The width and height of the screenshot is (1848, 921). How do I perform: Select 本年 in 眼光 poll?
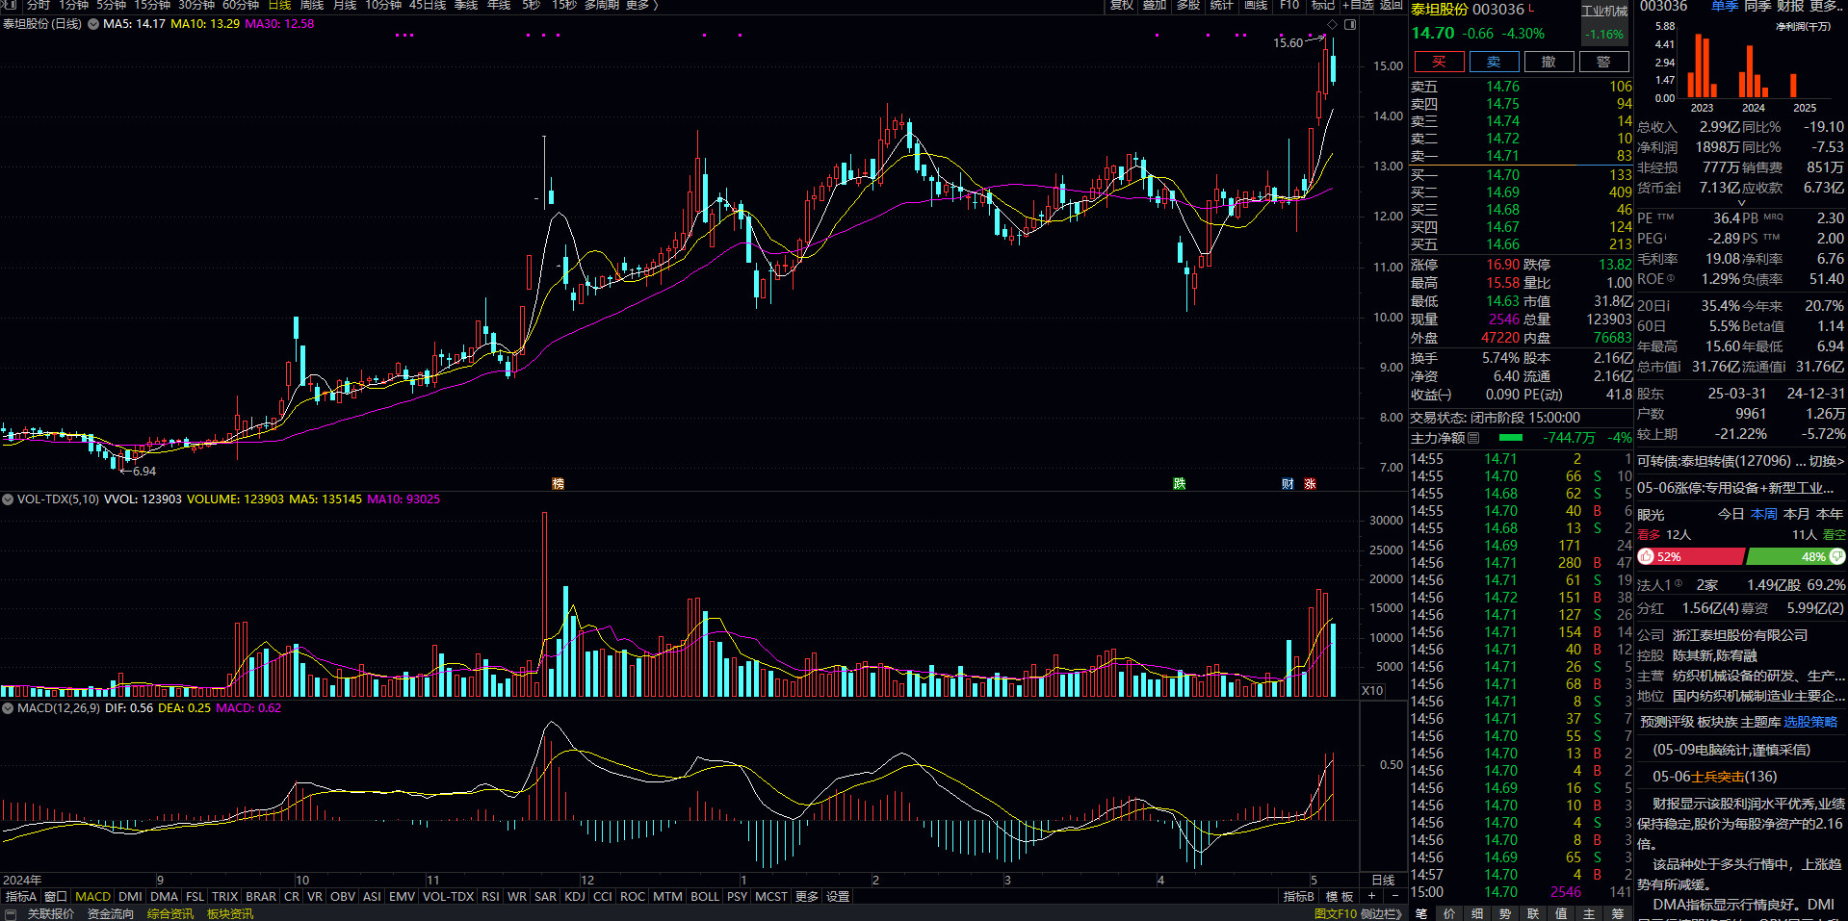pos(1830,514)
